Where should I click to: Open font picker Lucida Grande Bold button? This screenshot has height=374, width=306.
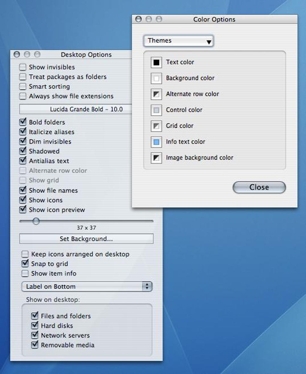coord(76,109)
